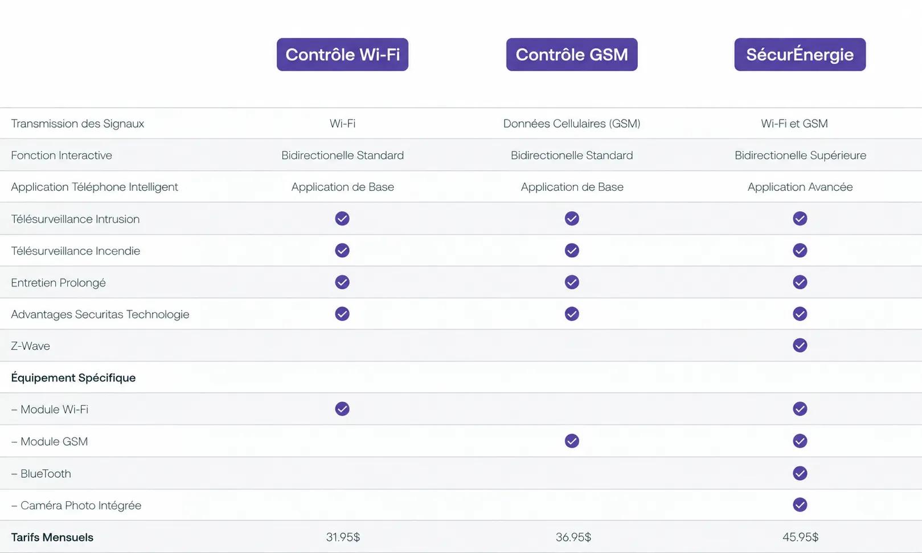Click the Transmission des Signaux row label
922x553 pixels.
(77, 124)
